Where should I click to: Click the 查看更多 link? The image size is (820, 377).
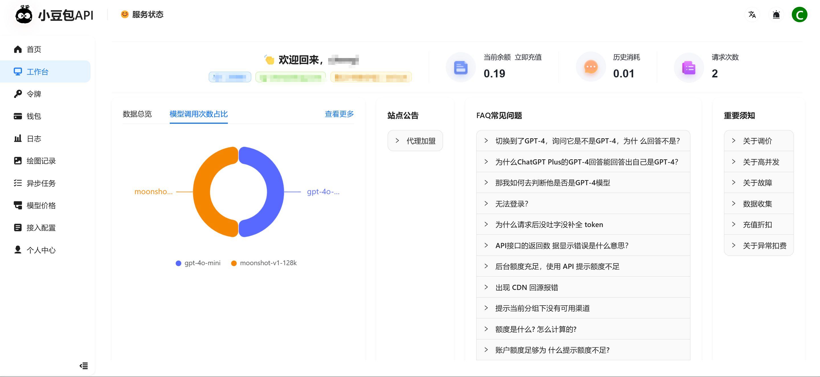(x=339, y=114)
